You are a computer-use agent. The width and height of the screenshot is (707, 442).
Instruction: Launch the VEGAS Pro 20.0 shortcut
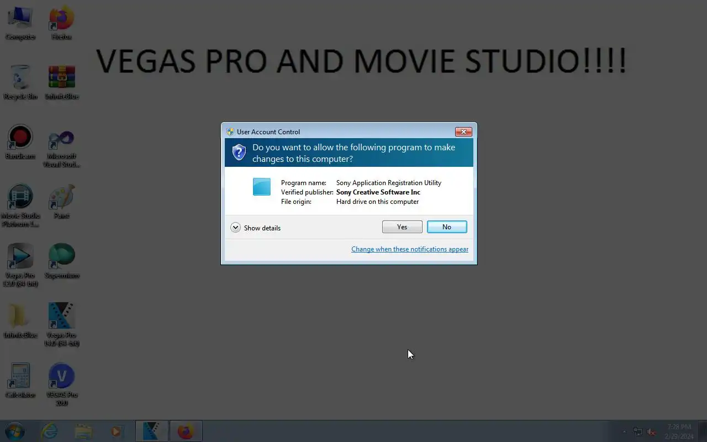[61, 385]
